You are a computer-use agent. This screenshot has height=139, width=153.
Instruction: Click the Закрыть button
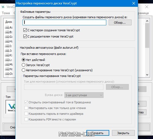pos(123,133)
